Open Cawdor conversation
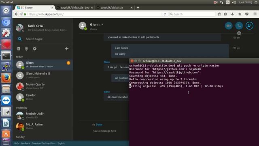Viewport: 259px width, 146px height. pos(43,97)
